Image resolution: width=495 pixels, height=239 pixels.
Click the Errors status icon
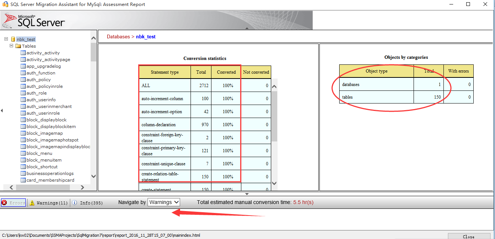pos(4,203)
